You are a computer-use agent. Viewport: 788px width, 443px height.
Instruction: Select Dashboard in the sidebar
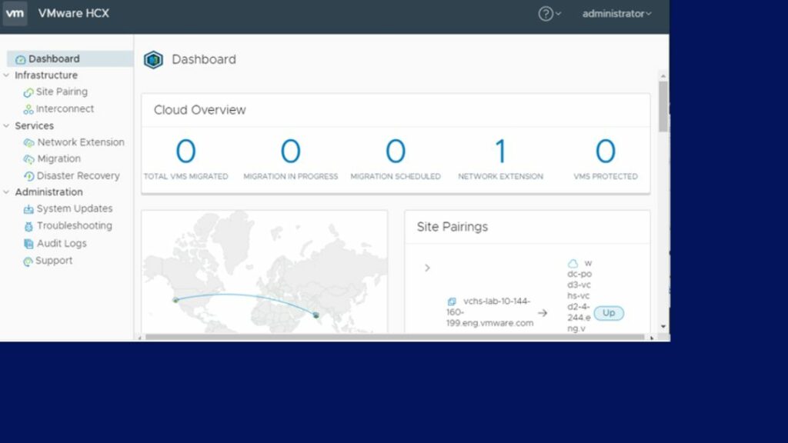(49, 58)
